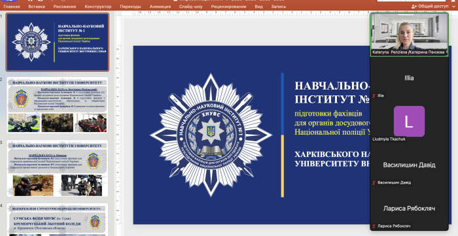Click the Kateryna Penzieva name label
The image size is (458, 236).
(x=408, y=52)
